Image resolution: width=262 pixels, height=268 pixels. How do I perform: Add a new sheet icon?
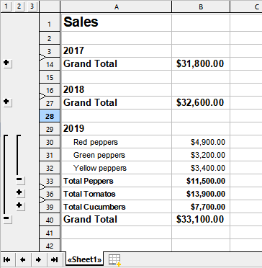point(114,260)
